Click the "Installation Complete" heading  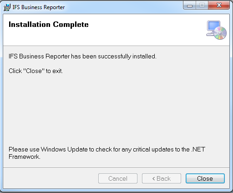coord(49,25)
